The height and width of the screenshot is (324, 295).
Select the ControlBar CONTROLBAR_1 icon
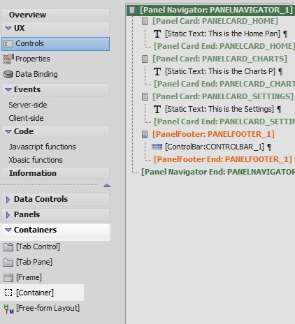pos(157,147)
